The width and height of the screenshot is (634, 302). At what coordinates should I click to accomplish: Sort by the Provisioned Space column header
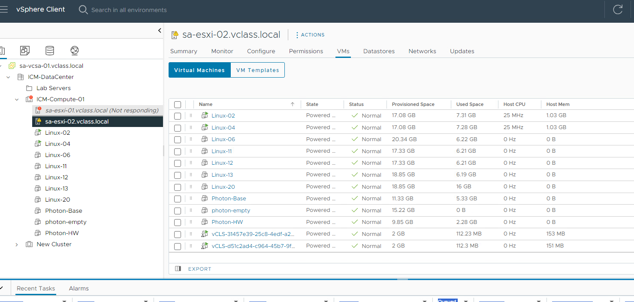click(x=413, y=104)
